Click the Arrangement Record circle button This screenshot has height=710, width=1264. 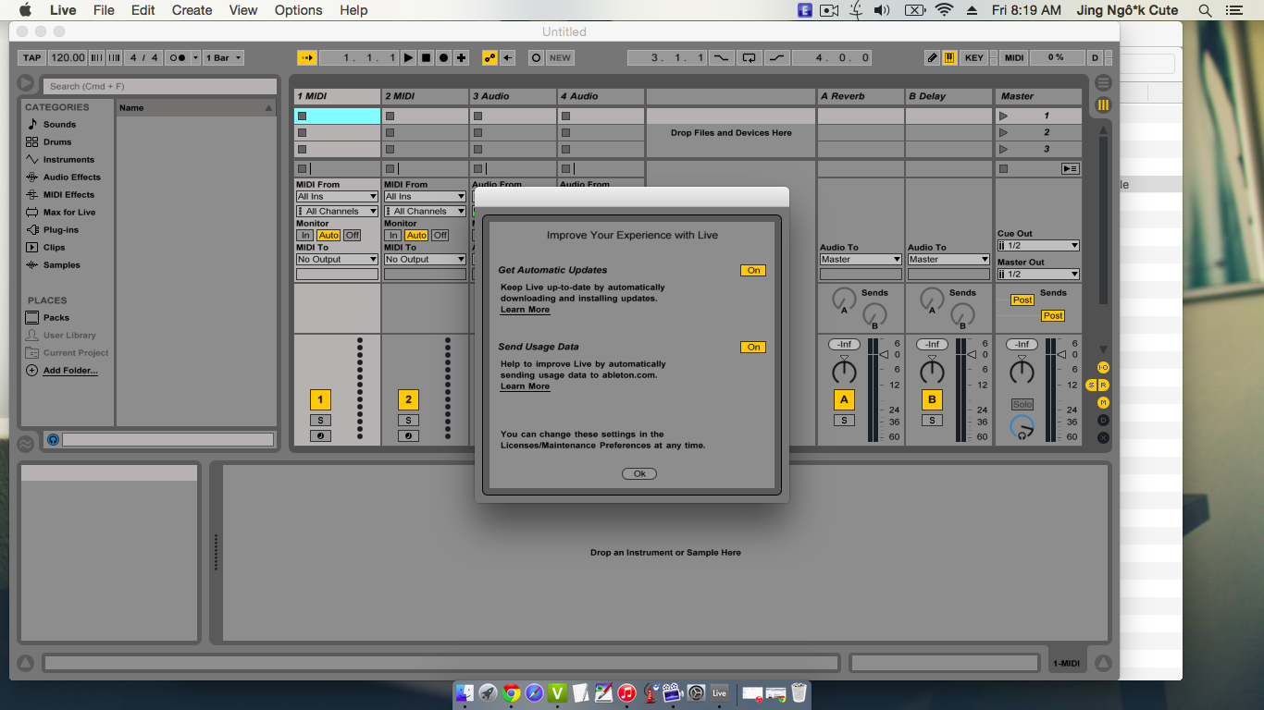pos(444,57)
